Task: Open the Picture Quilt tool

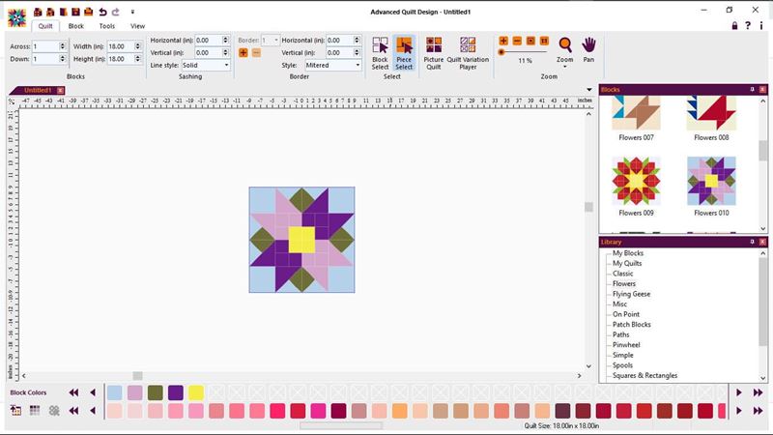Action: click(434, 53)
